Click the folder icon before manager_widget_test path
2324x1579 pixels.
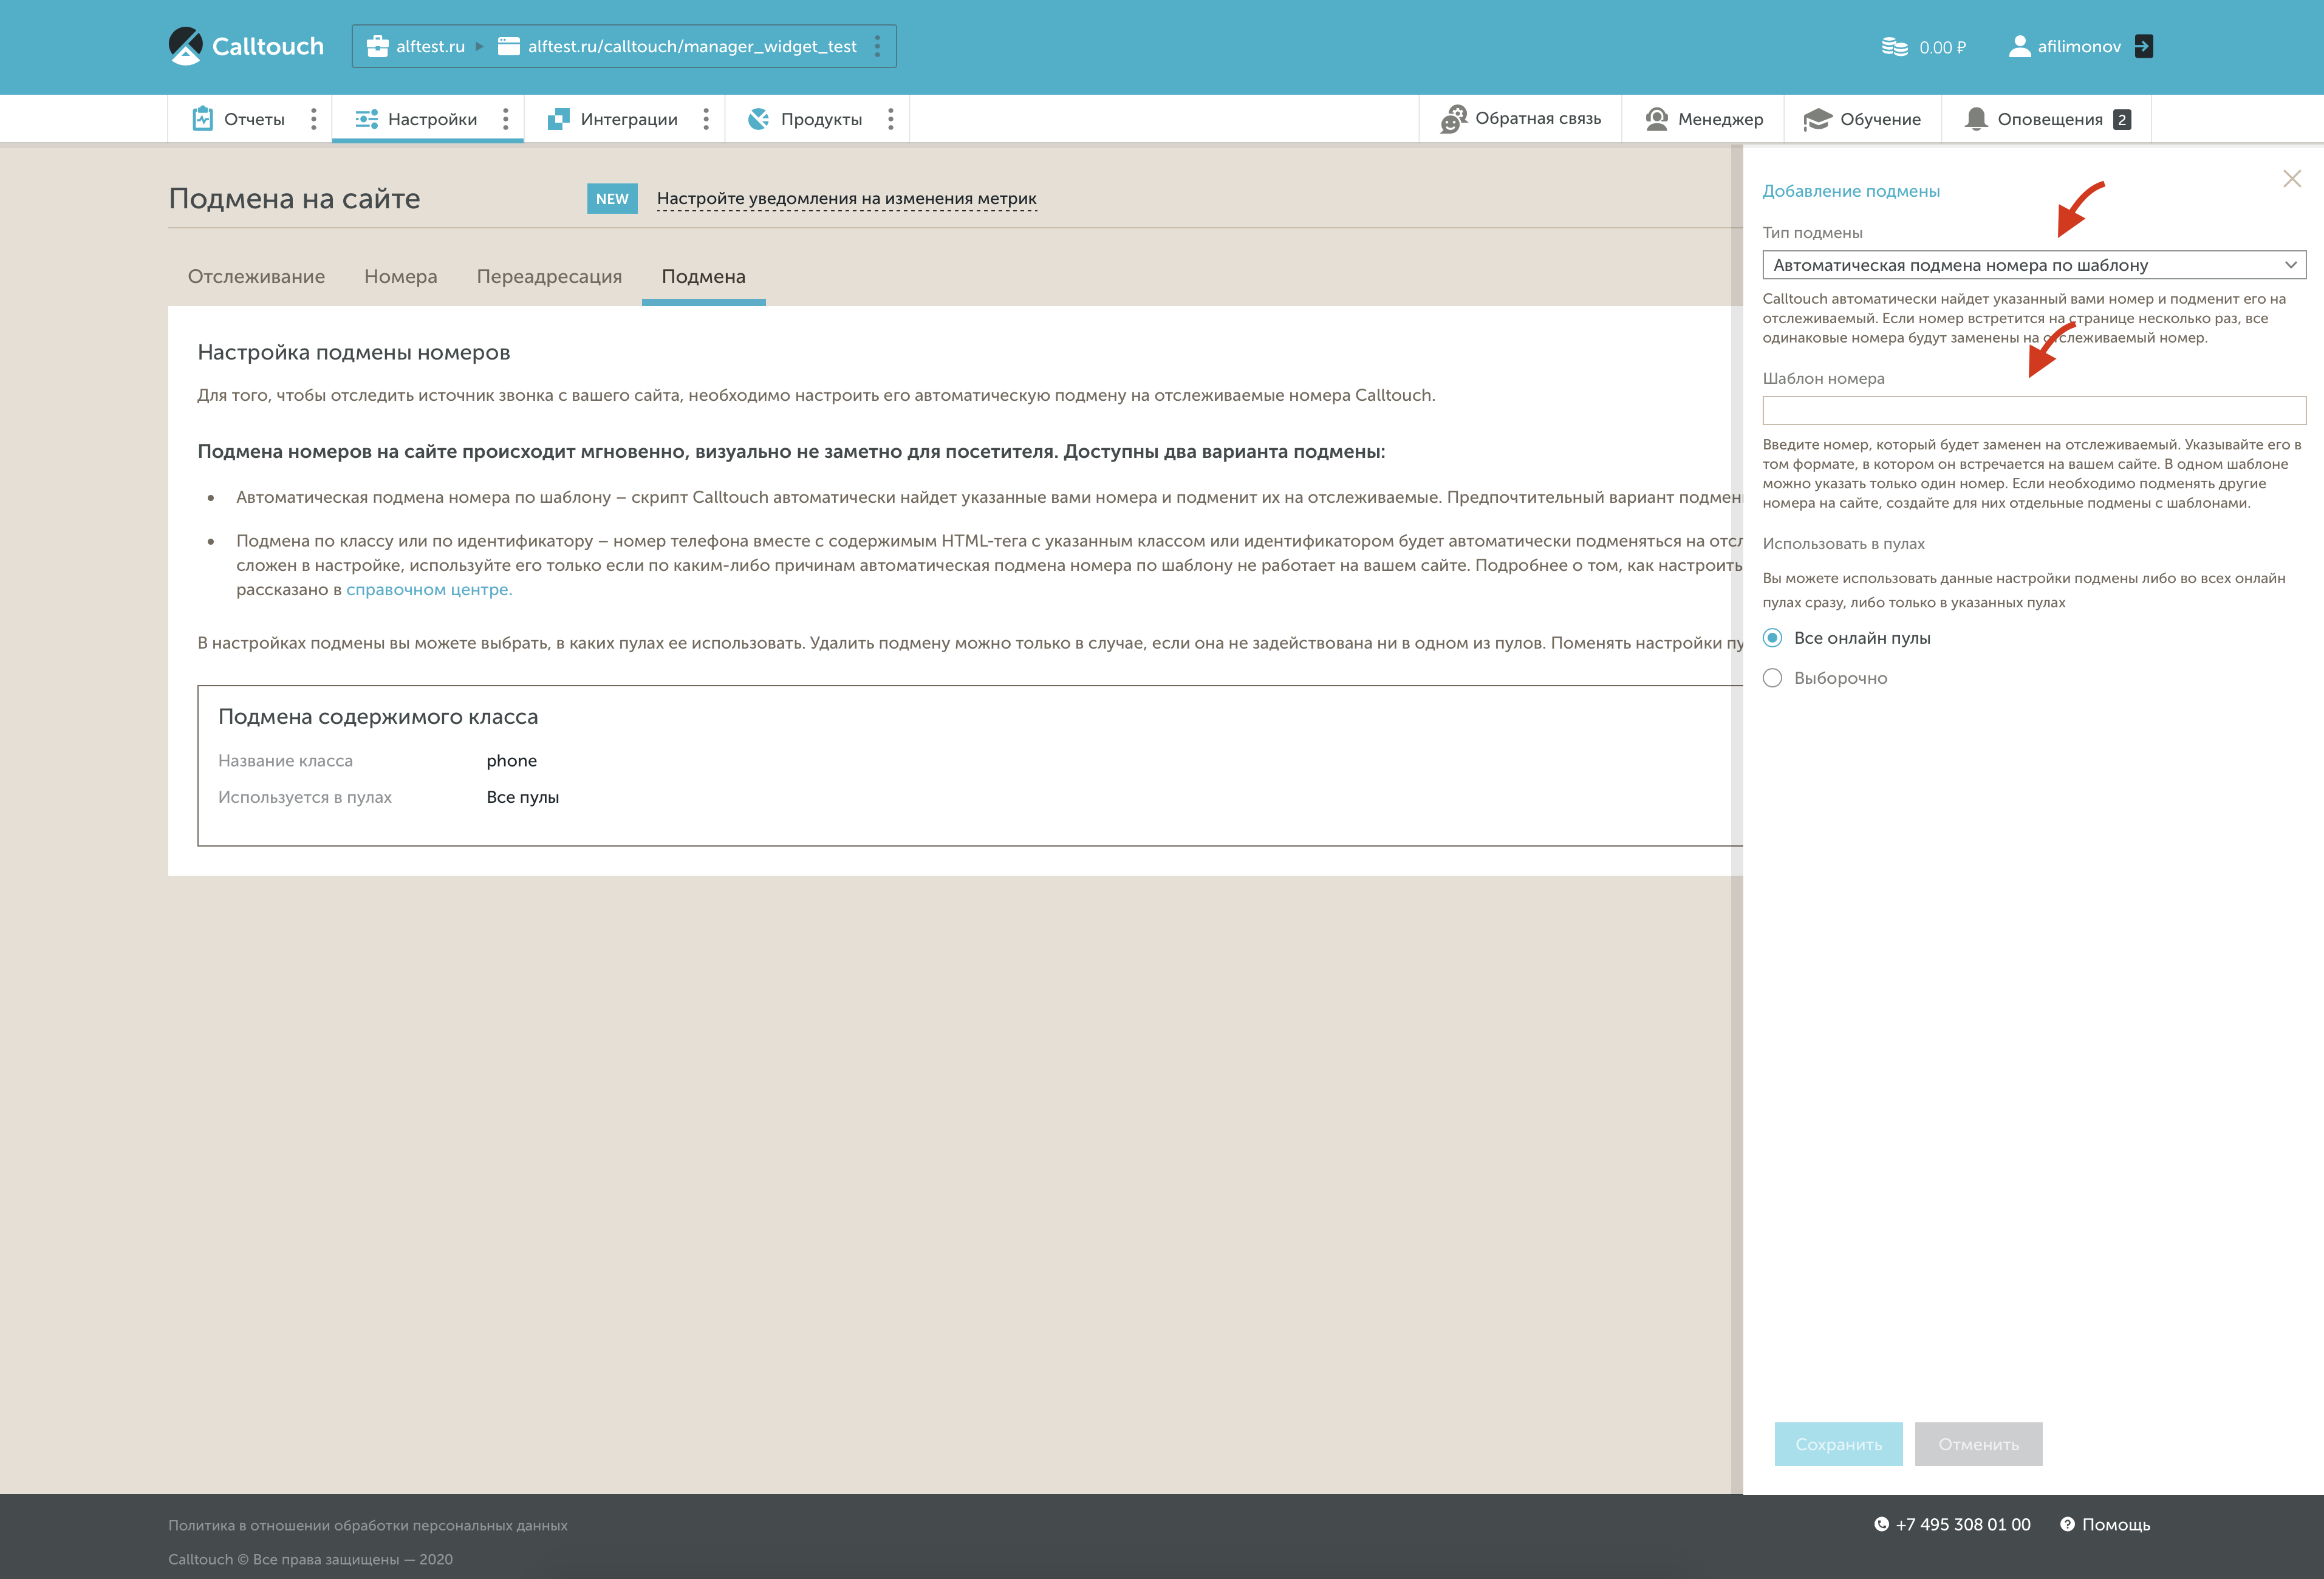coord(509,46)
